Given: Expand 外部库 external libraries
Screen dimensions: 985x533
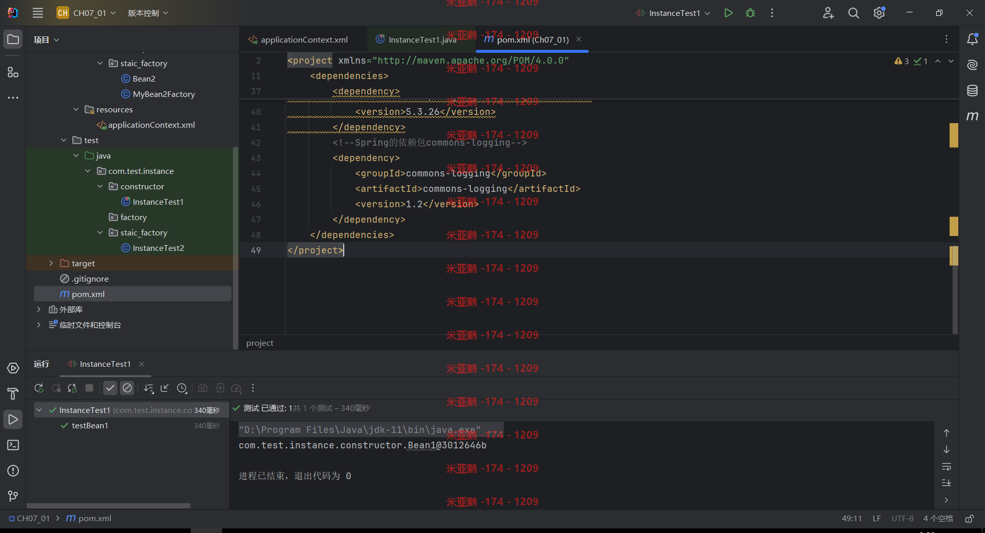Looking at the screenshot, I should pyautogui.click(x=38, y=309).
